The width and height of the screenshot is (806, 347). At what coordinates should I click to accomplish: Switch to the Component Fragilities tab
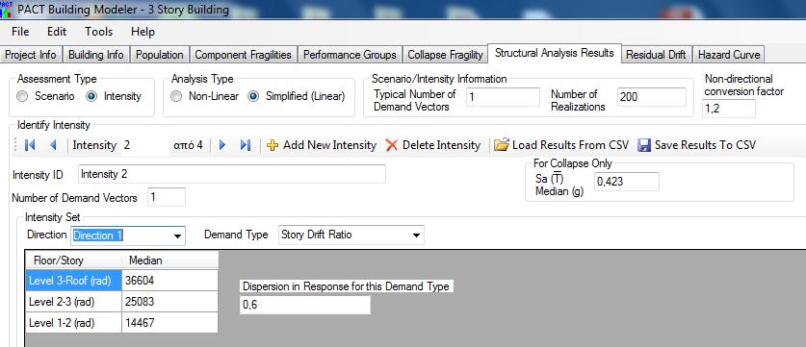243,55
